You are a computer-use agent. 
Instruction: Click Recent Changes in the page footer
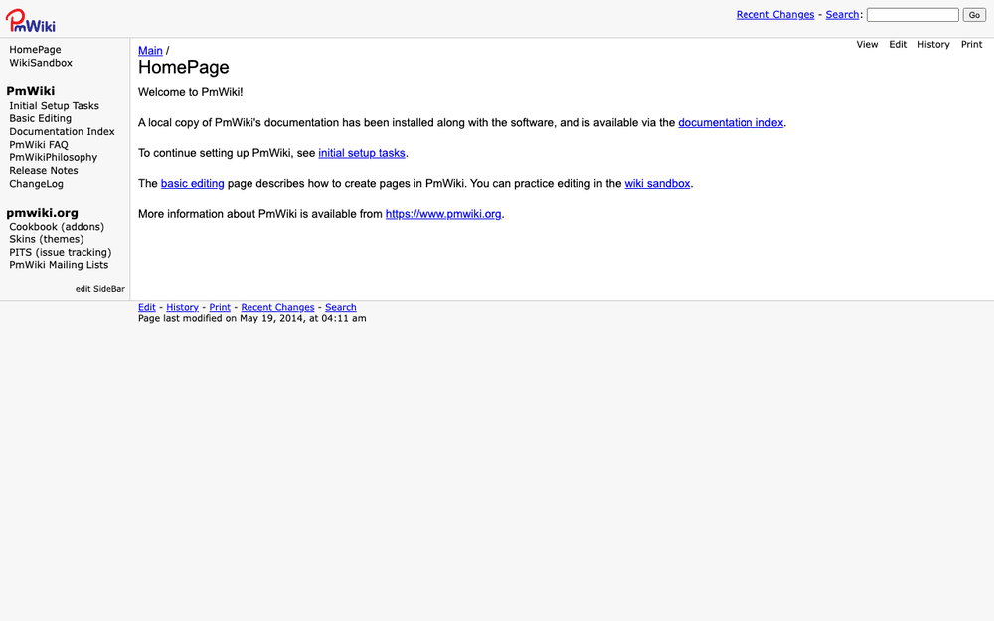coord(277,307)
